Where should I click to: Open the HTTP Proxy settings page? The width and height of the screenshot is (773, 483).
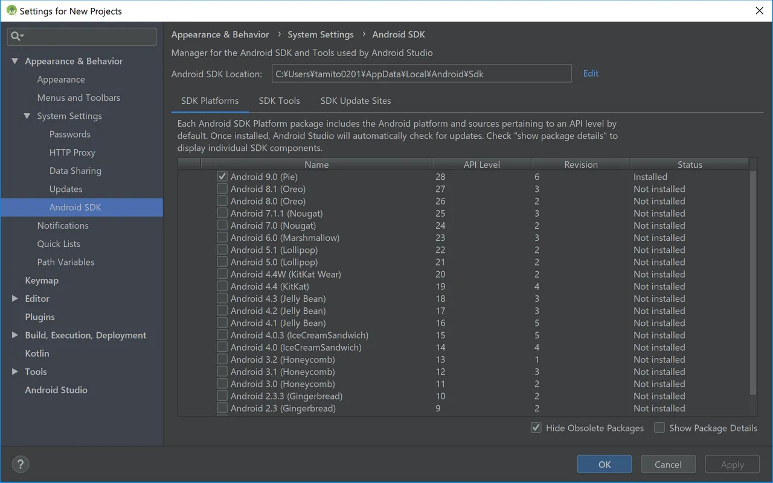click(x=72, y=152)
